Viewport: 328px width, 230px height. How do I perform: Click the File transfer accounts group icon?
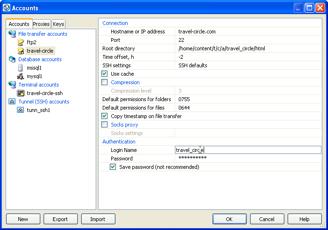12,34
